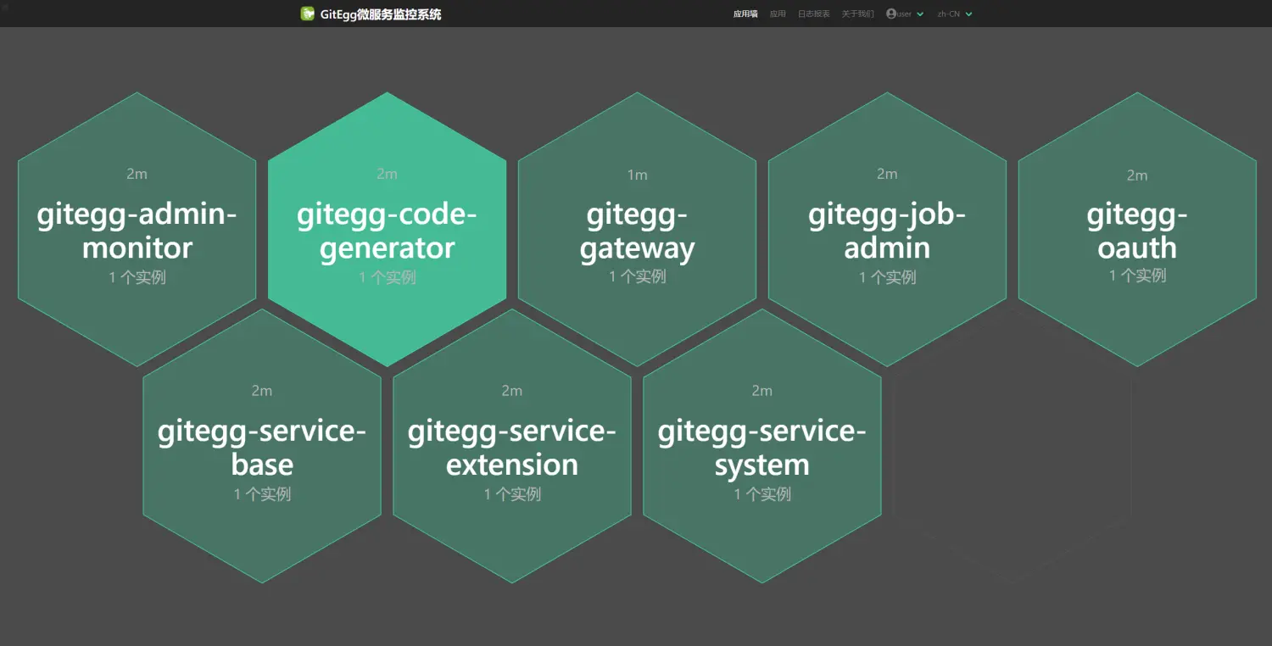Open the 日志报表 nav tab
1272x646 pixels.
[x=814, y=14]
